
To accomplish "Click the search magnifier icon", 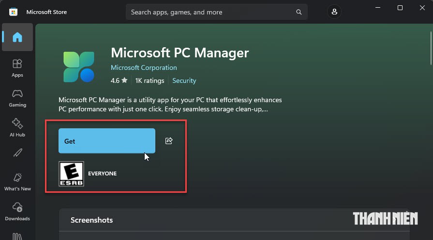I will 299,12.
